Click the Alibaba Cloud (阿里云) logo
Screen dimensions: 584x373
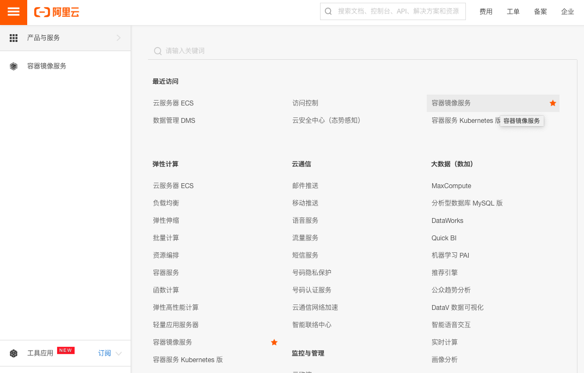pos(56,12)
